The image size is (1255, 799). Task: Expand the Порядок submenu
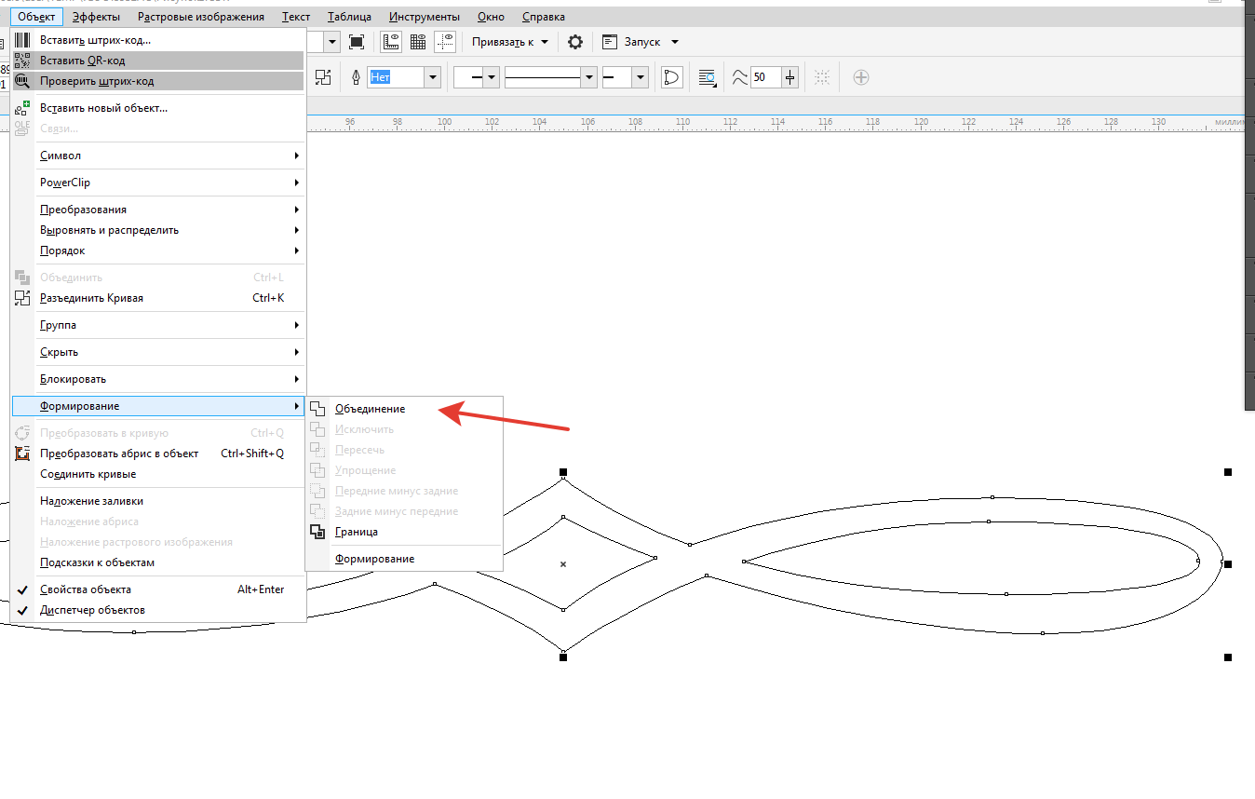point(158,251)
